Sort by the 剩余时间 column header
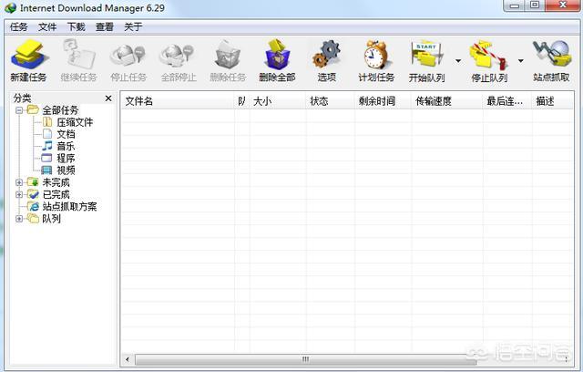This screenshot has width=583, height=372. click(384, 101)
